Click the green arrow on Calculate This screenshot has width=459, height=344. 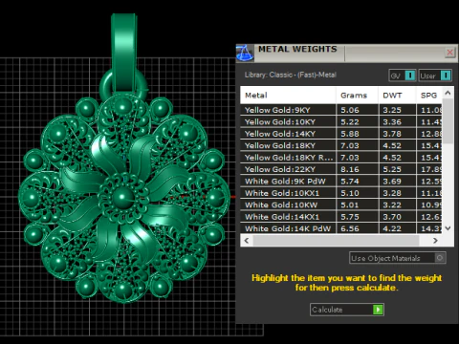pyautogui.click(x=378, y=310)
